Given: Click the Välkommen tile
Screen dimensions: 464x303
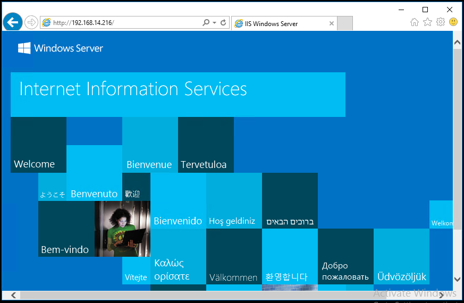Looking at the screenshot, I should [x=234, y=256].
